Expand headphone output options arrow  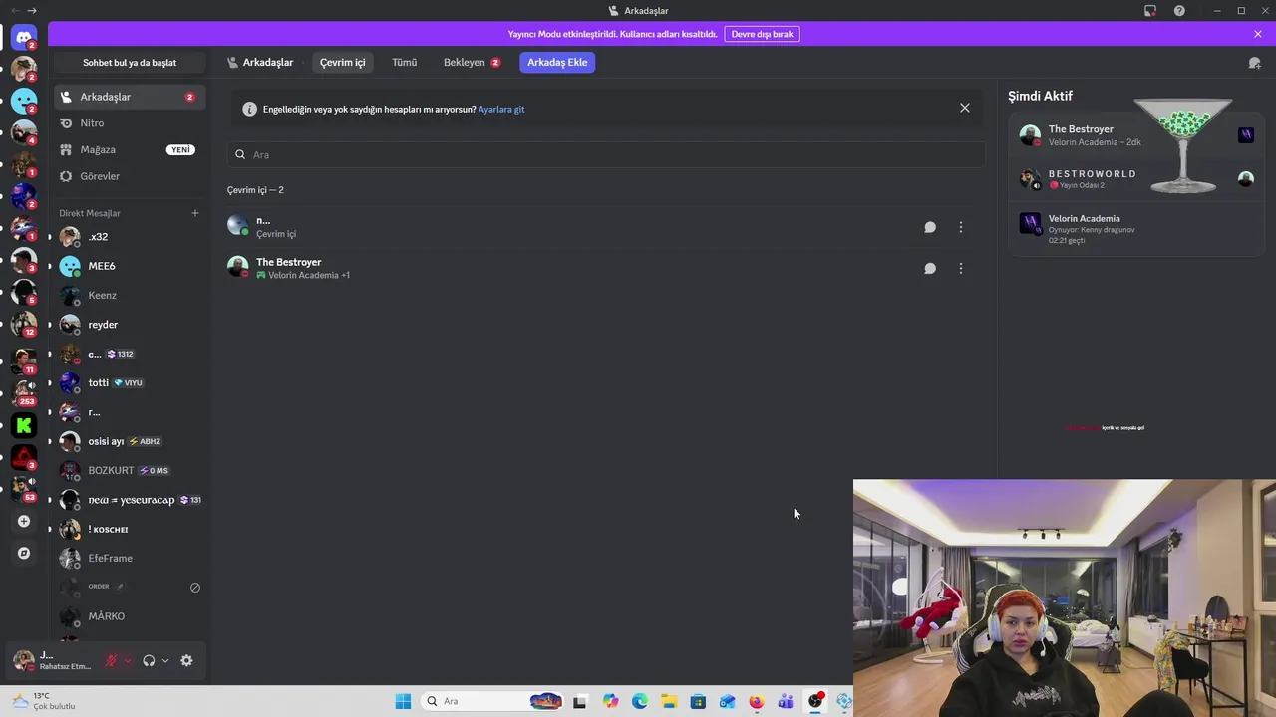pos(165,660)
